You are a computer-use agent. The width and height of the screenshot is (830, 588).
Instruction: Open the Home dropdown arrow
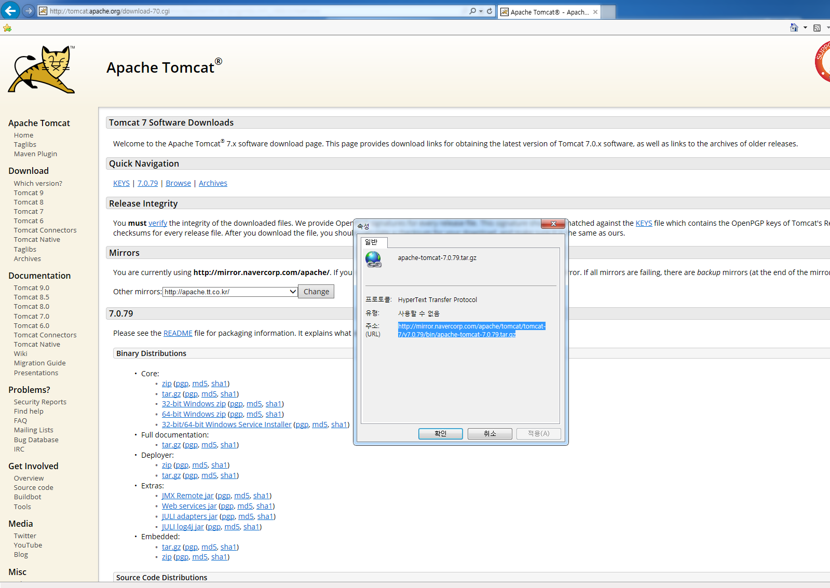click(805, 28)
